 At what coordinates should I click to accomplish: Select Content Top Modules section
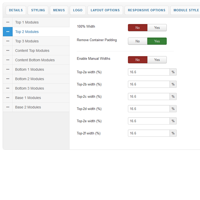tap(32, 51)
